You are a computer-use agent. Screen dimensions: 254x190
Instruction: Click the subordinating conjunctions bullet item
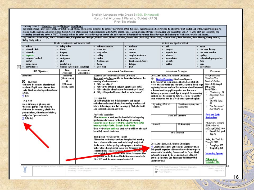click(212, 58)
